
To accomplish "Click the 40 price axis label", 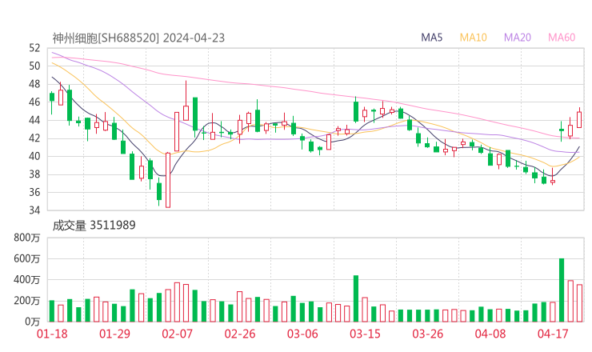I will coord(34,156).
